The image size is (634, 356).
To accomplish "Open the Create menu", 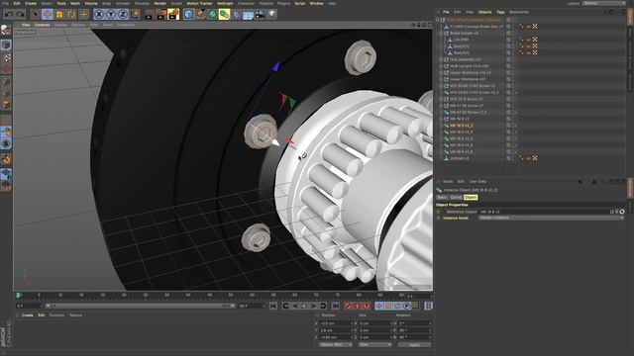I will point(31,3).
